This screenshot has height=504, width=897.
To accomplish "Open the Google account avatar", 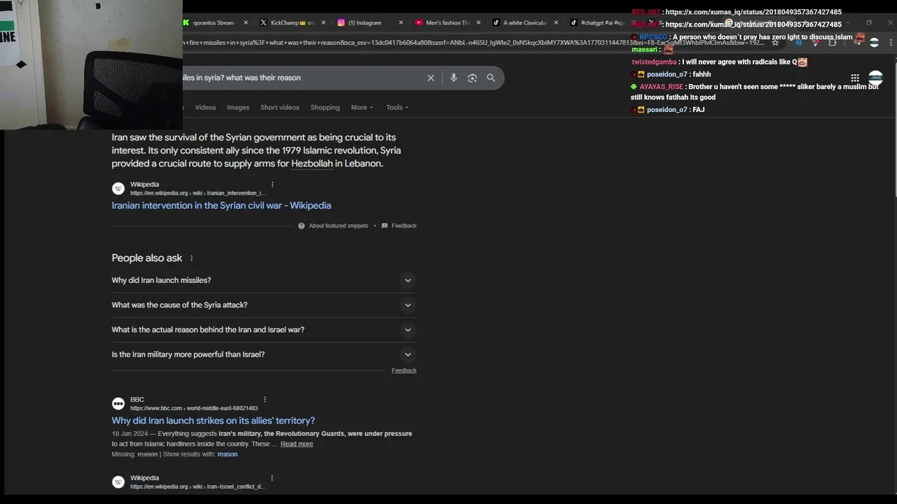I will pyautogui.click(x=875, y=78).
